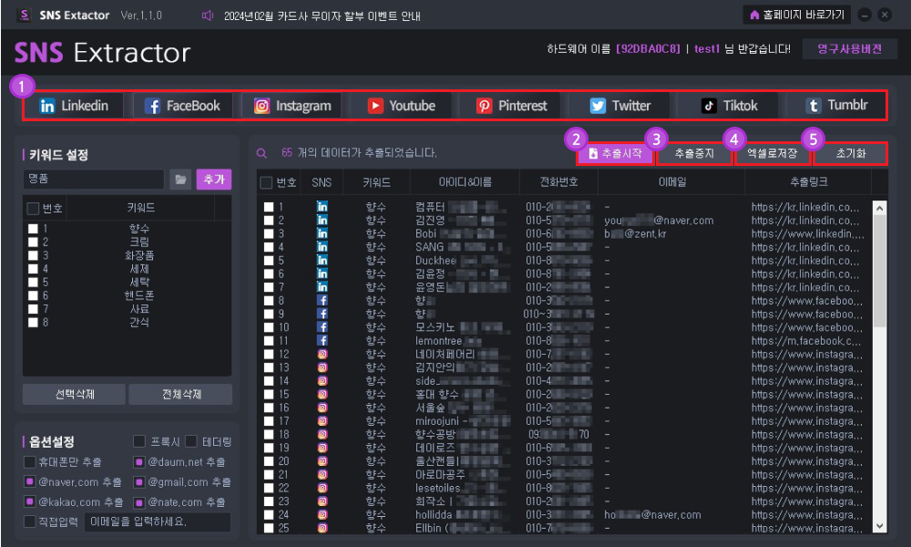Select the Tiktok platform tab
This screenshot has height=547, width=911.
[730, 106]
